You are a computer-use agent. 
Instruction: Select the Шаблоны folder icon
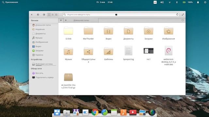tap(108, 51)
